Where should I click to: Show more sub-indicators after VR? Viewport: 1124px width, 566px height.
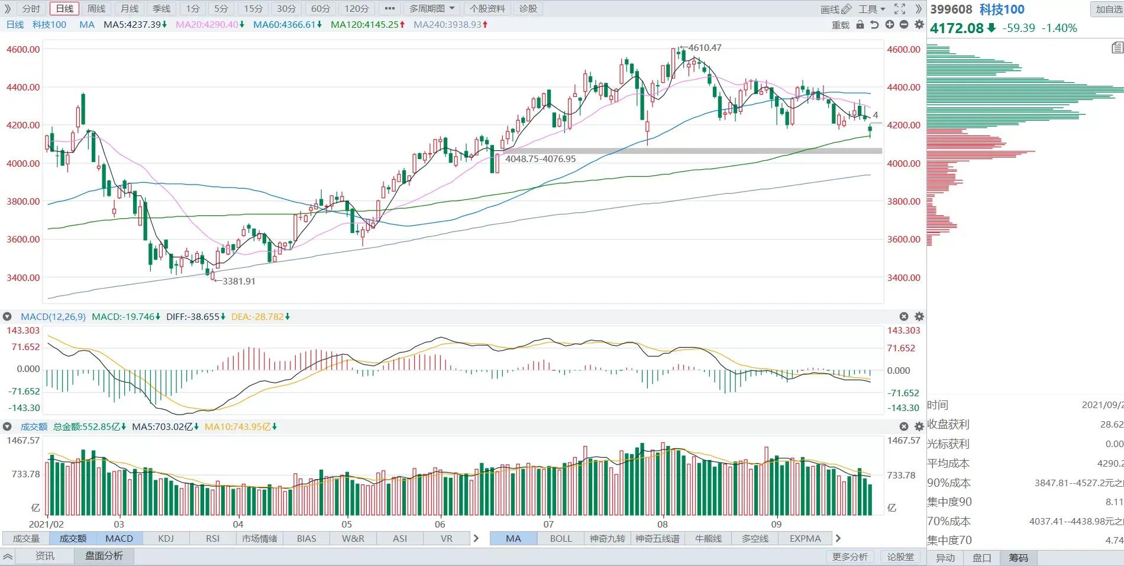[x=476, y=539]
